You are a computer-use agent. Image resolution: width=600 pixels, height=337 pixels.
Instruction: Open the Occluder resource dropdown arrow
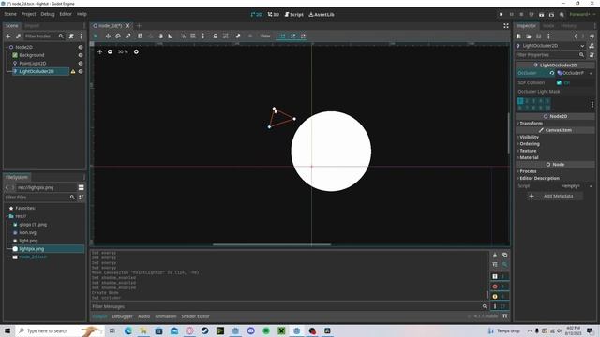[591, 73]
